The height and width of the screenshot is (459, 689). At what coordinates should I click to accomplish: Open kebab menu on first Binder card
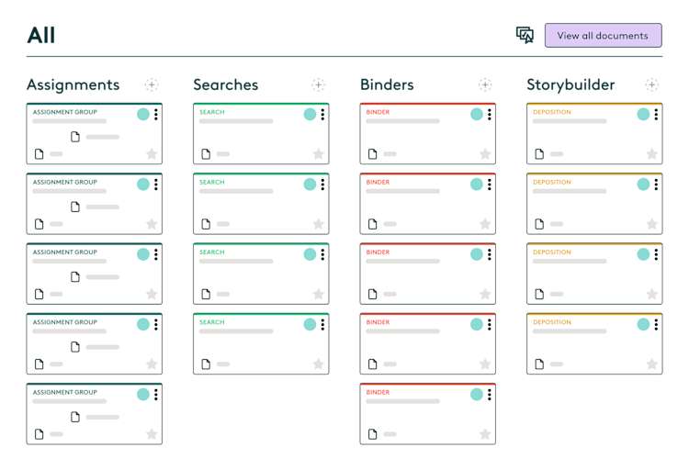coord(490,115)
